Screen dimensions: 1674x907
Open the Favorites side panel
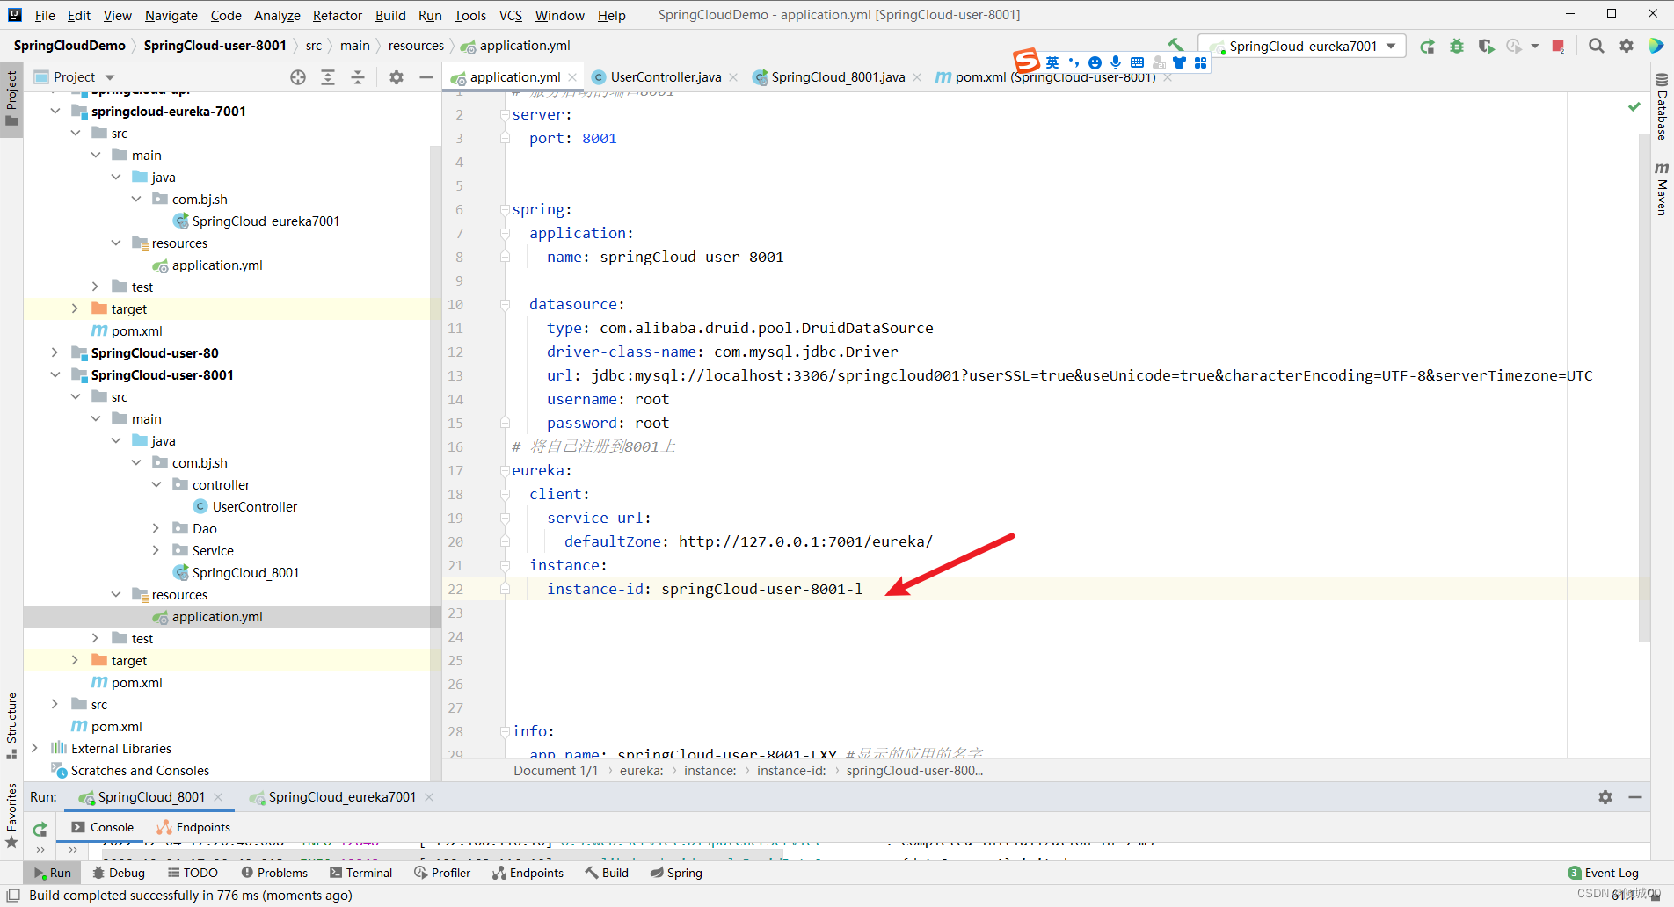tap(11, 816)
